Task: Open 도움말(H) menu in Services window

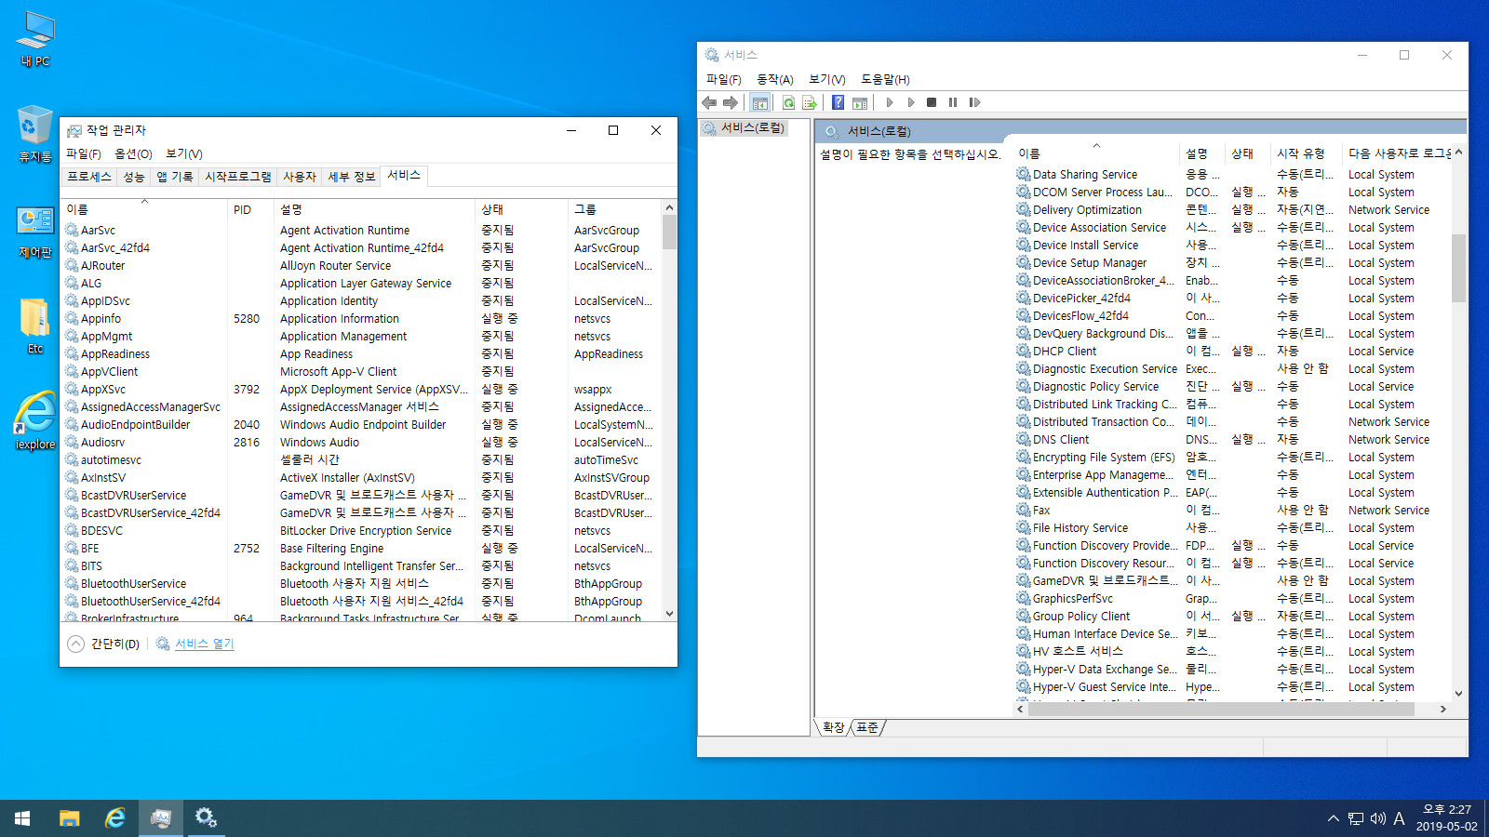Action: coord(885,79)
